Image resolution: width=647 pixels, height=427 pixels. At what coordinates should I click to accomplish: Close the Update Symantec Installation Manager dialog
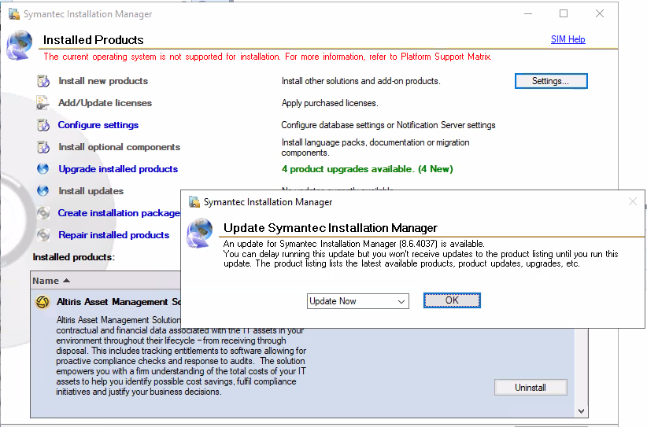click(x=632, y=202)
